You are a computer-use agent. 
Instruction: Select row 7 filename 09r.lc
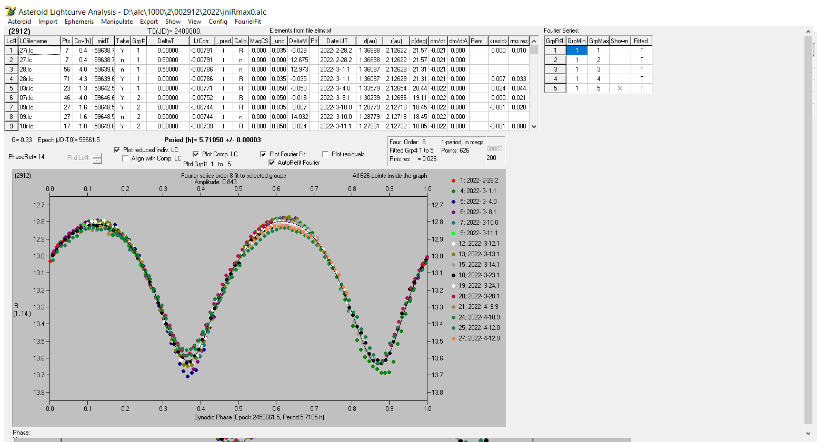[x=39, y=107]
